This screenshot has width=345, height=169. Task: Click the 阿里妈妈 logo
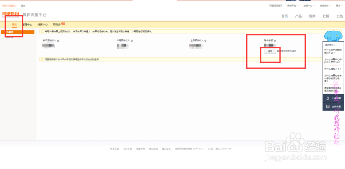10,14
